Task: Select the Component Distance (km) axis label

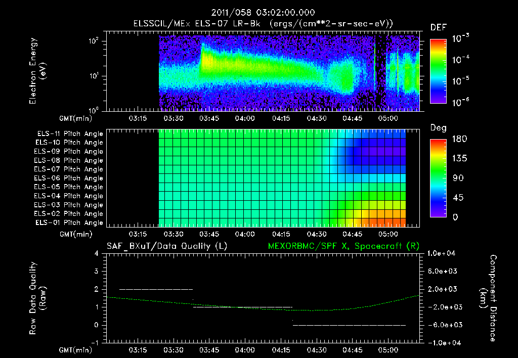Action: point(488,298)
